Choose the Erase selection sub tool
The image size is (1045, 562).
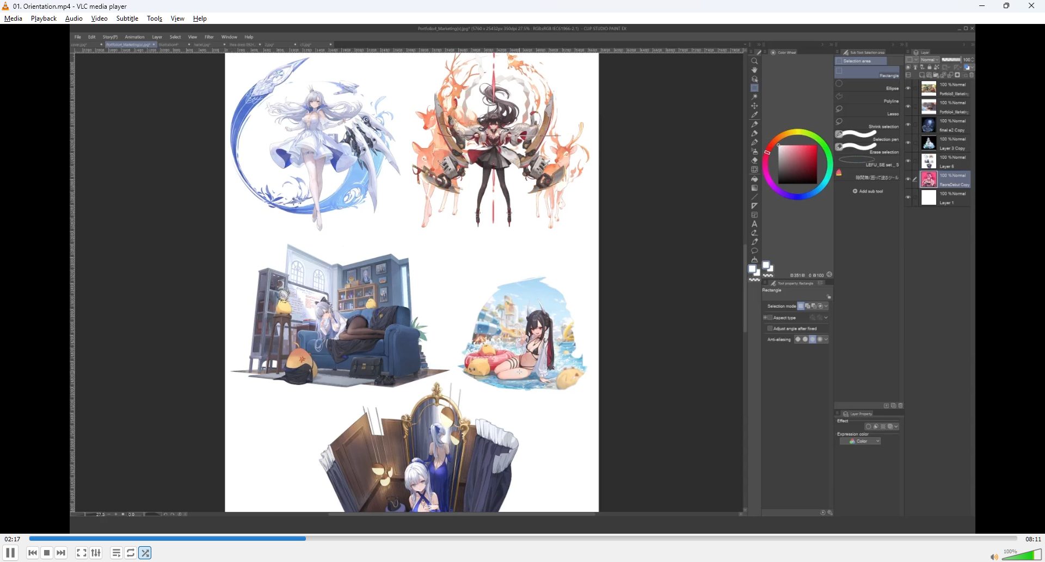coord(867,150)
